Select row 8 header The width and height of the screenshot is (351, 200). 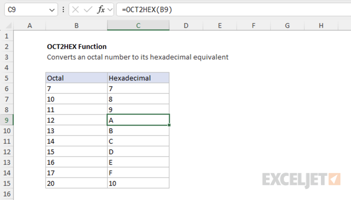7,109
